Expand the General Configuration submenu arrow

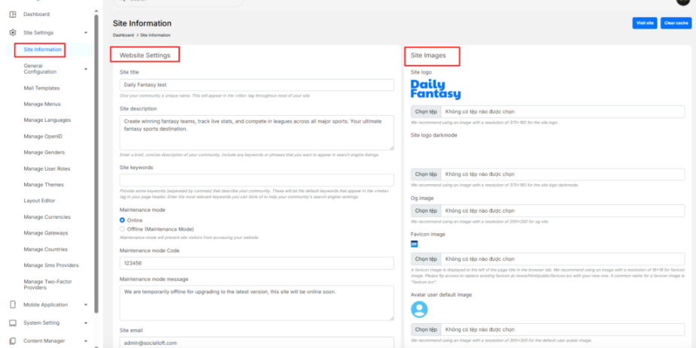[x=86, y=69]
